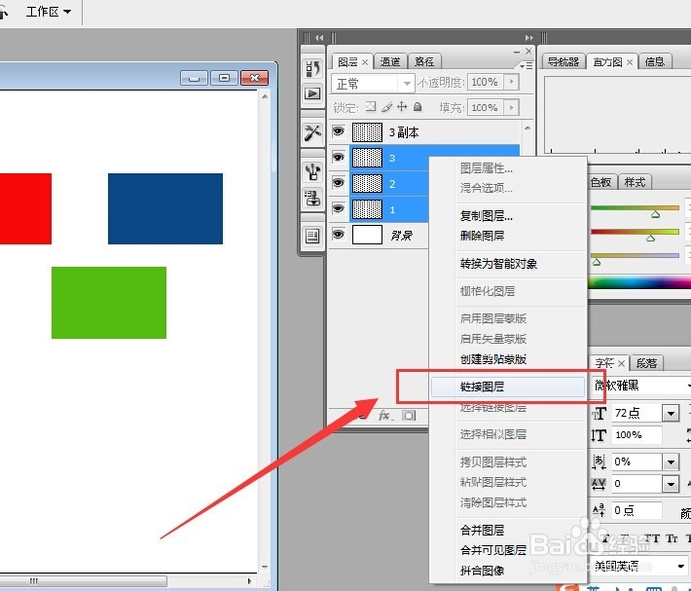Expand panels with right double-arrow
The width and height of the screenshot is (691, 591).
point(528,37)
